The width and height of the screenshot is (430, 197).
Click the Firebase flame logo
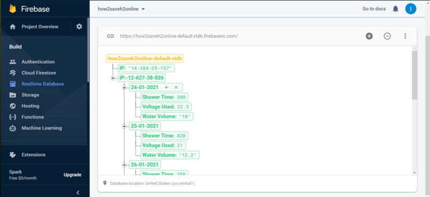tap(13, 8)
